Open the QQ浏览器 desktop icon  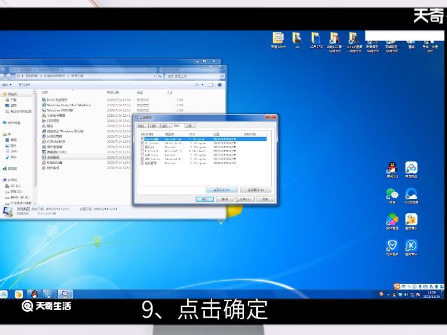pos(411,196)
